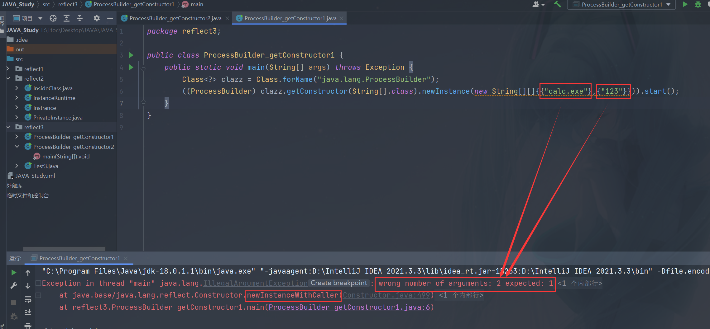The image size is (710, 329).
Task: Click Create breakpoint button
Action: click(x=339, y=283)
